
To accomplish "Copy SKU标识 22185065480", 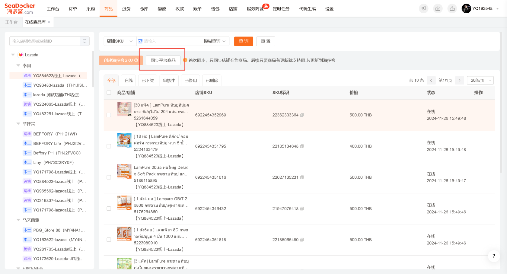I will click(x=302, y=240).
